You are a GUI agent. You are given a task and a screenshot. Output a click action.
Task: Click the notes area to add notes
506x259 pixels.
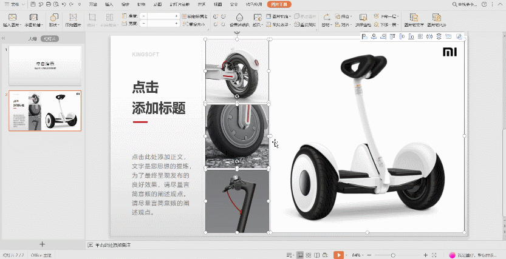coord(115,244)
